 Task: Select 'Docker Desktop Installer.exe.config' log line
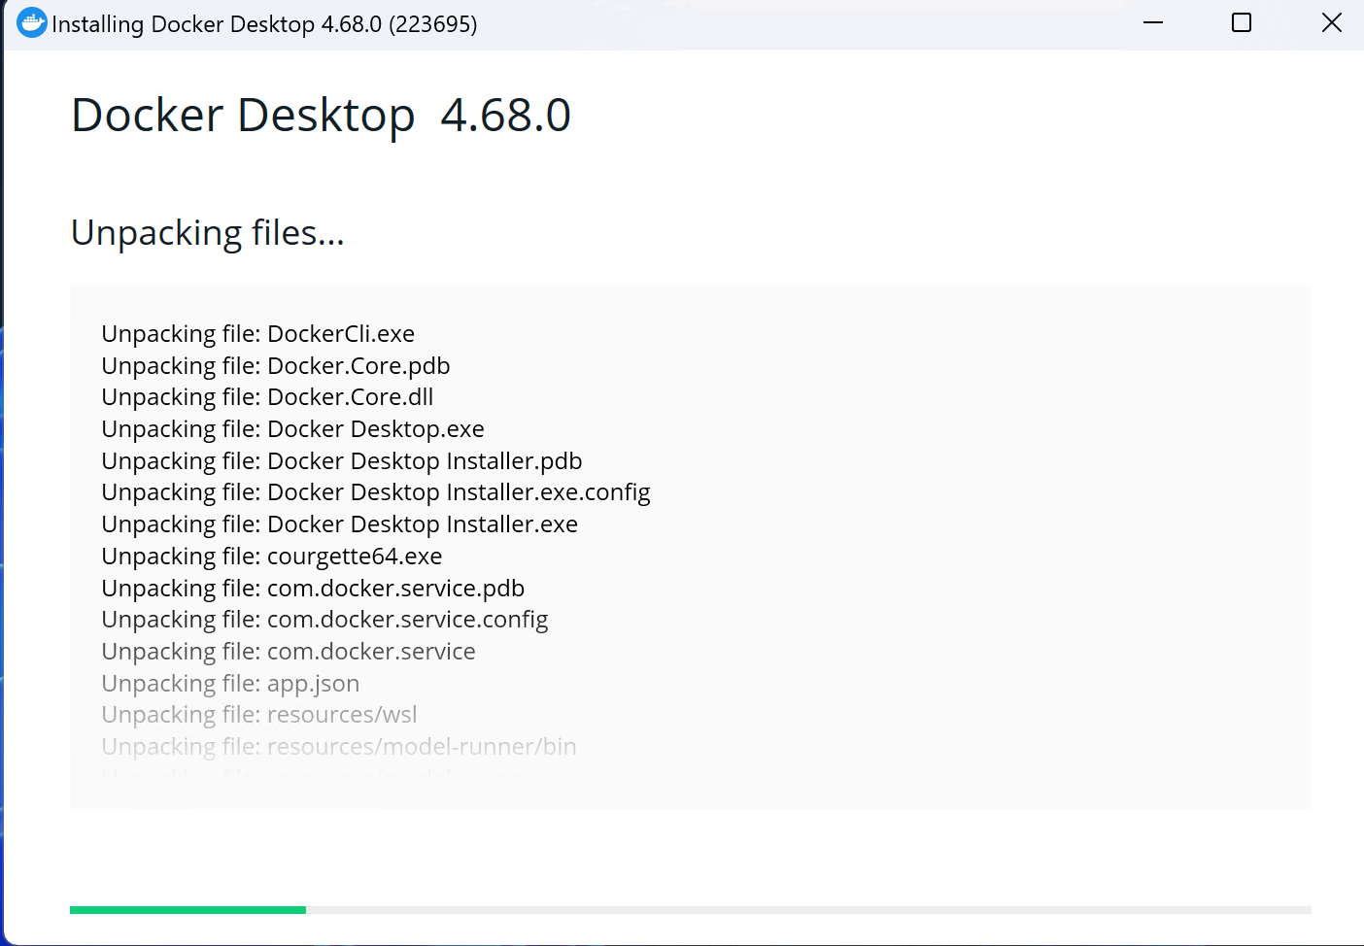[x=376, y=492]
